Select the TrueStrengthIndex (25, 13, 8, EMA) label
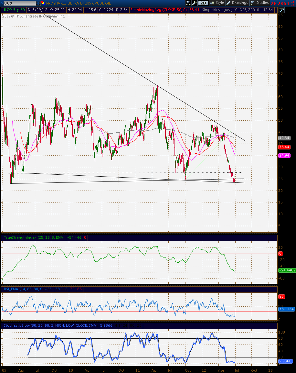296x373 pixels. tap(34, 237)
